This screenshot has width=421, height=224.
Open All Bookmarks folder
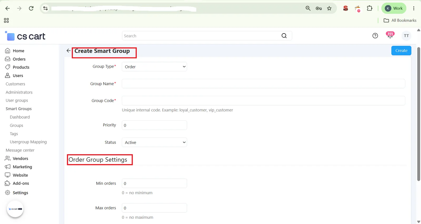point(400,20)
